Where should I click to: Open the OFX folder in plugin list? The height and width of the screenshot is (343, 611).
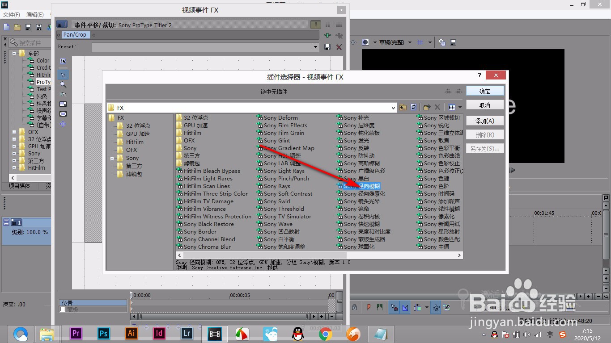(x=185, y=141)
